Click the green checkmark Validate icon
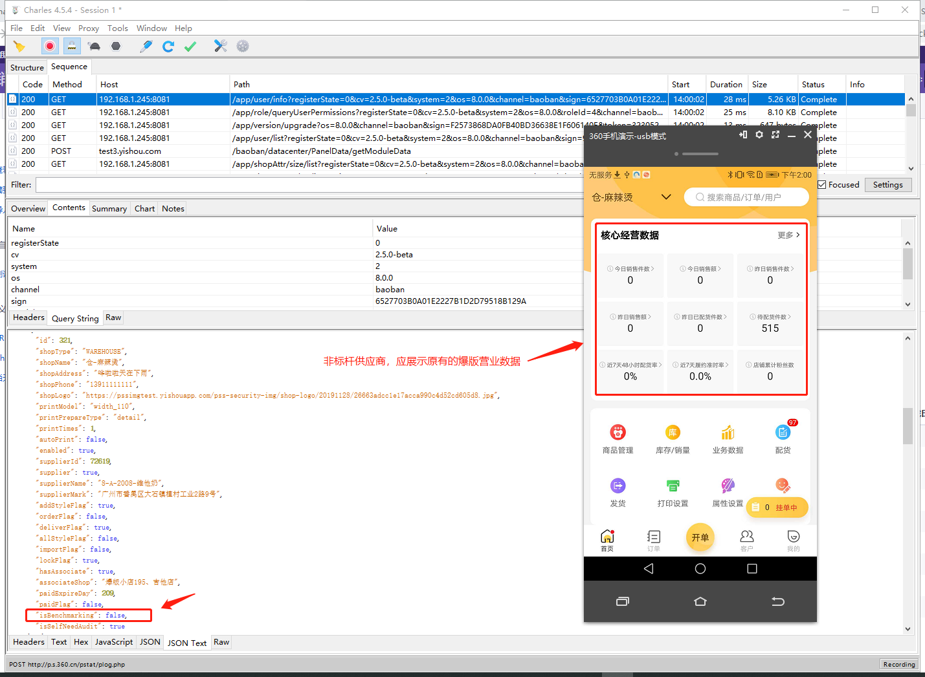 coord(190,46)
